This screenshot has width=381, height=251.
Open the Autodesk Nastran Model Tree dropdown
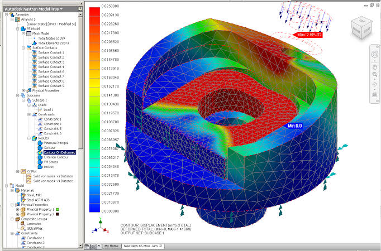tap(61, 9)
